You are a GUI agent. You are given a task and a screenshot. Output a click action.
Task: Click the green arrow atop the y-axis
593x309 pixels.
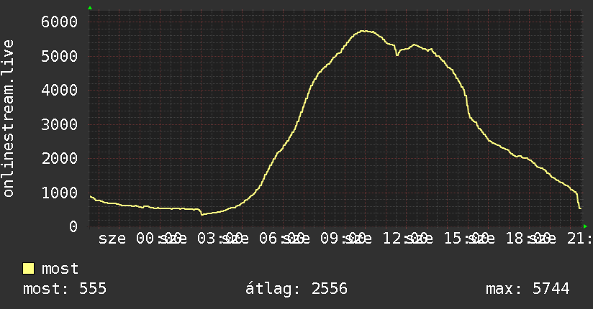[x=90, y=8]
